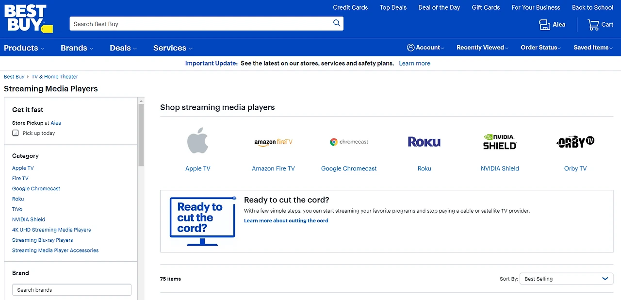Viewport: 621px width, 300px height.
Task: Click the Google Chromecast text link
Action: (x=349, y=168)
